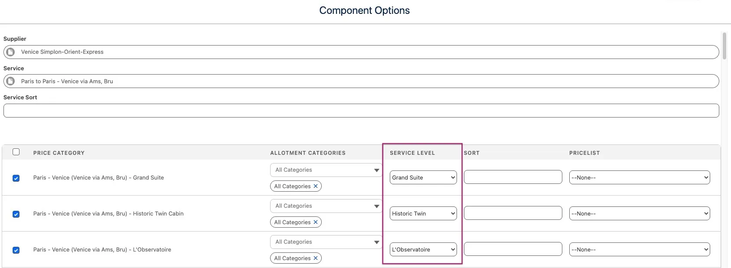The height and width of the screenshot is (268, 731).
Task: Click the Service Sort input field
Action: pyautogui.click(x=361, y=111)
